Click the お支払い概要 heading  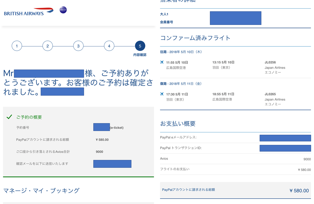pyautogui.click(x=178, y=124)
